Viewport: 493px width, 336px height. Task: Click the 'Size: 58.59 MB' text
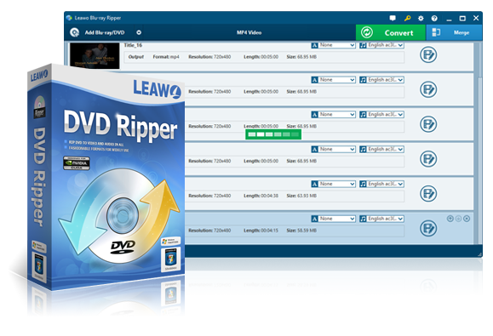tap(301, 231)
